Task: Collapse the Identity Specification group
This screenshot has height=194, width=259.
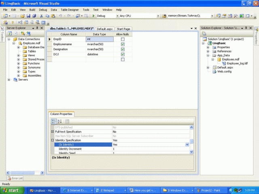Action: pos(52,140)
